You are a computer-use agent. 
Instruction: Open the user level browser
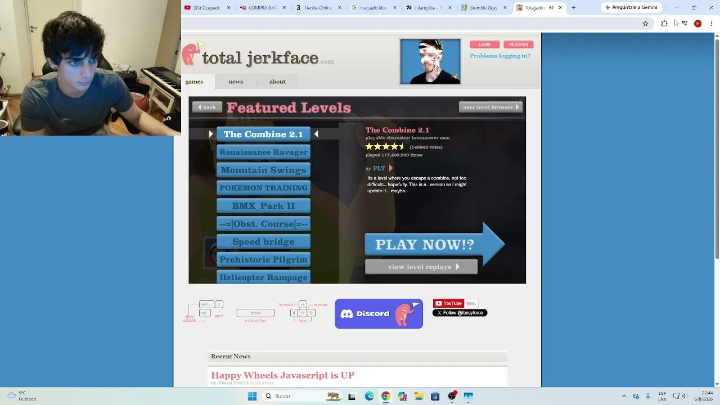click(490, 107)
